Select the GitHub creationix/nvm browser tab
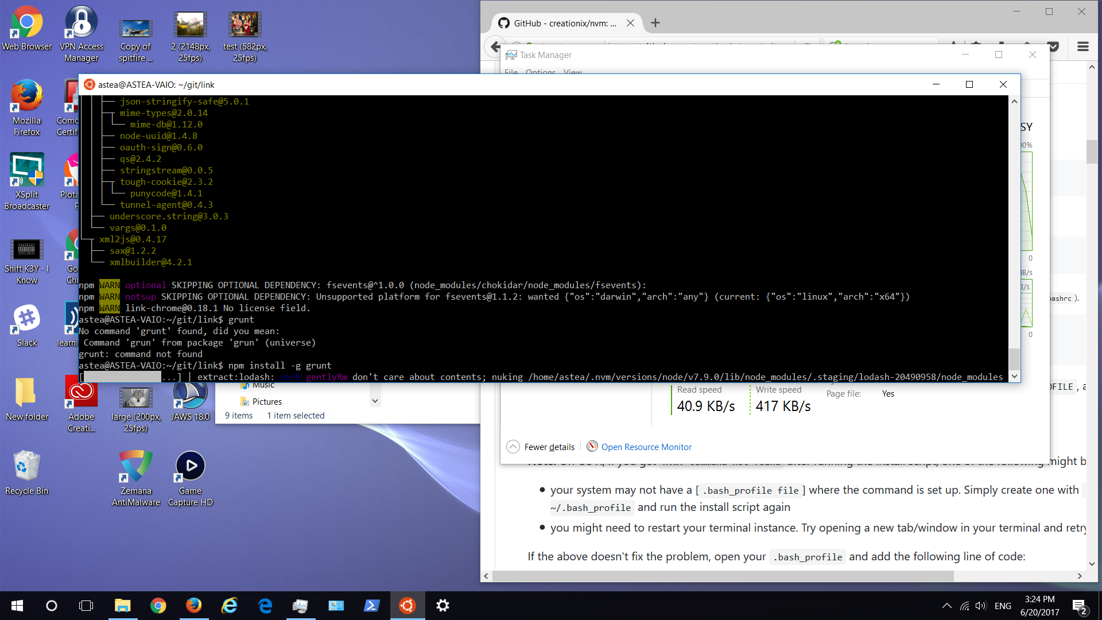Image resolution: width=1102 pixels, height=620 pixels. [565, 23]
